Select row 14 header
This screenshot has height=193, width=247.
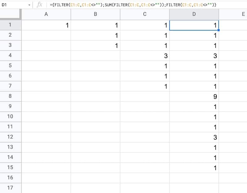10,158
